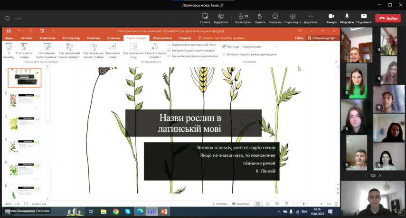This screenshot has width=406, height=218.
Task: Switch to the Анімація ribbon tab
Action: 113,38
